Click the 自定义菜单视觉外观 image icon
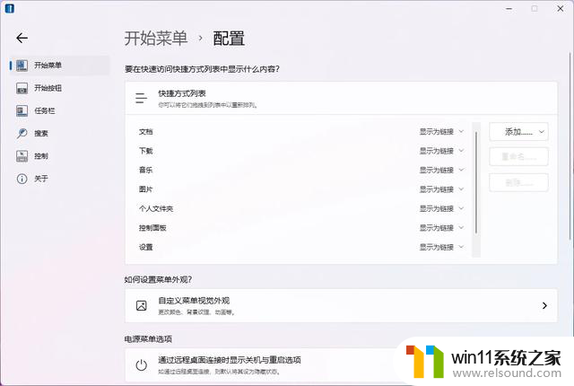The height and width of the screenshot is (386, 574). 142,305
